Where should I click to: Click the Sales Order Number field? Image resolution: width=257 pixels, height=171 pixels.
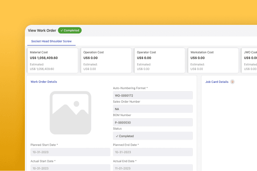point(153,109)
